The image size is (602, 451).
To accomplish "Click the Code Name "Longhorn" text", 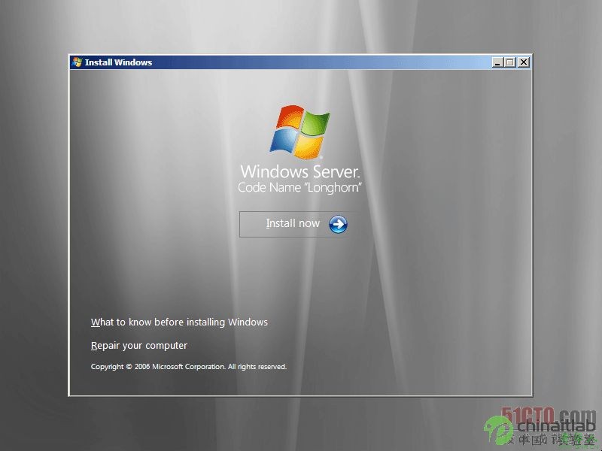I will click(x=299, y=187).
